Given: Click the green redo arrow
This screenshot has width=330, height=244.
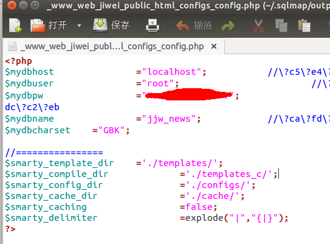Looking at the screenshot, I should click(x=228, y=26).
